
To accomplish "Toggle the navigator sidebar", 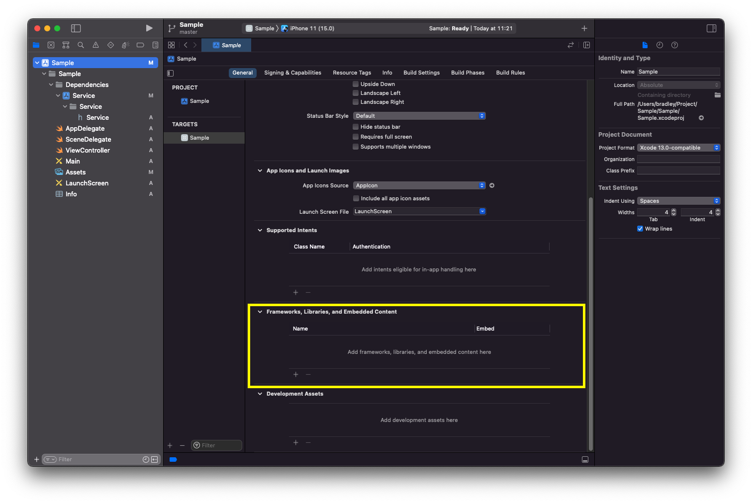I will (76, 28).
